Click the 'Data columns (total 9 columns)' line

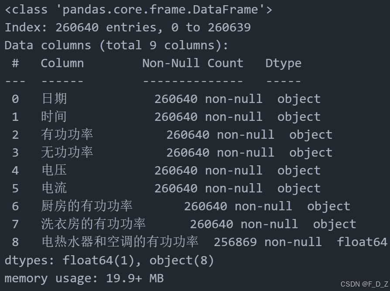pos(116,45)
